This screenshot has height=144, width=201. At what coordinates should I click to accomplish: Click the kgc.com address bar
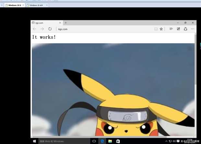tap(104, 29)
